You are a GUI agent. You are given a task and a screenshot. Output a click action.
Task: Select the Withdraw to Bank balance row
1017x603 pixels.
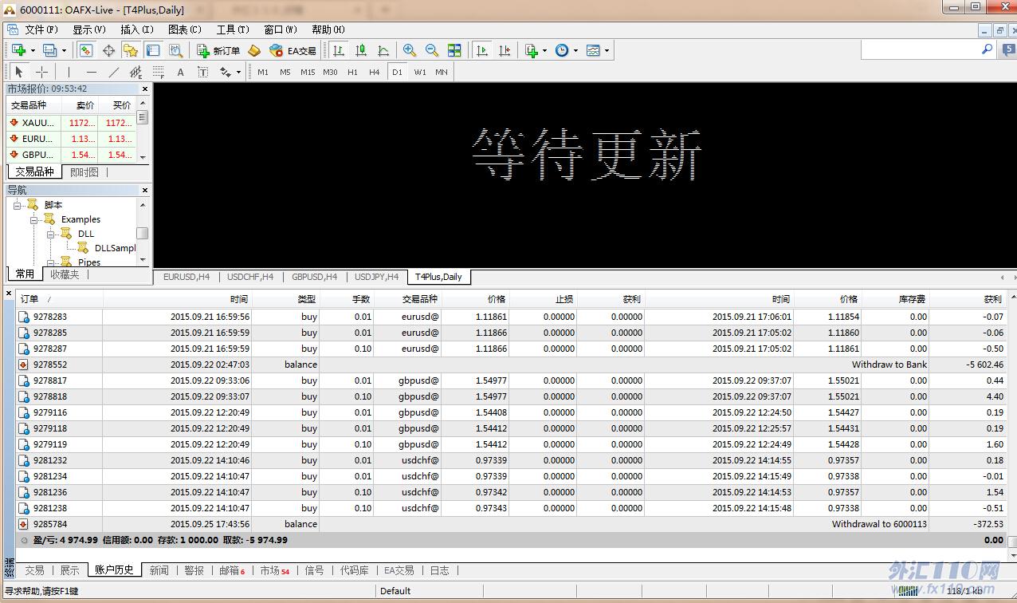[x=512, y=365]
